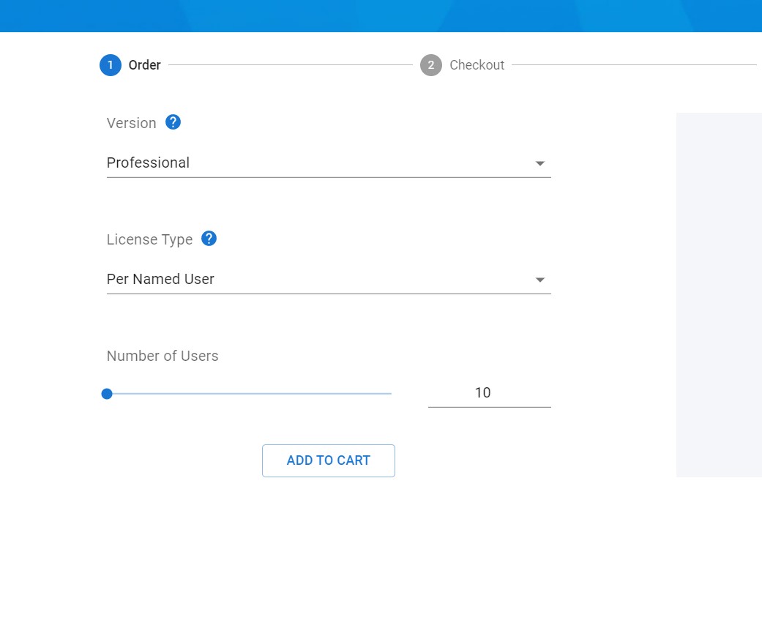The image size is (762, 642).
Task: Click the Number of Users label
Action: (163, 356)
